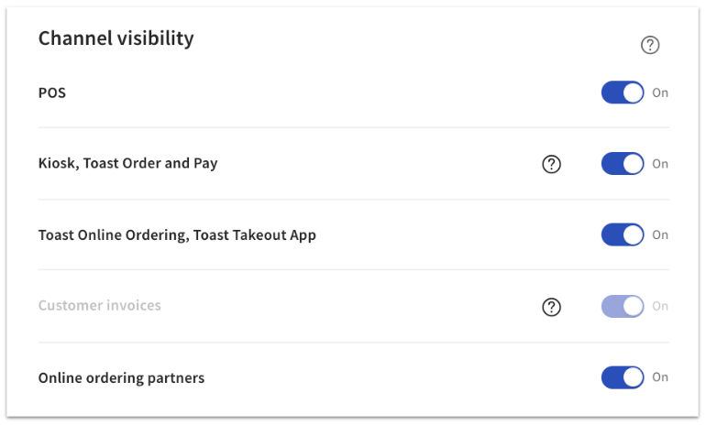706x425 pixels.
Task: Click the On text beside the Kiosk toggle
Action: [660, 164]
